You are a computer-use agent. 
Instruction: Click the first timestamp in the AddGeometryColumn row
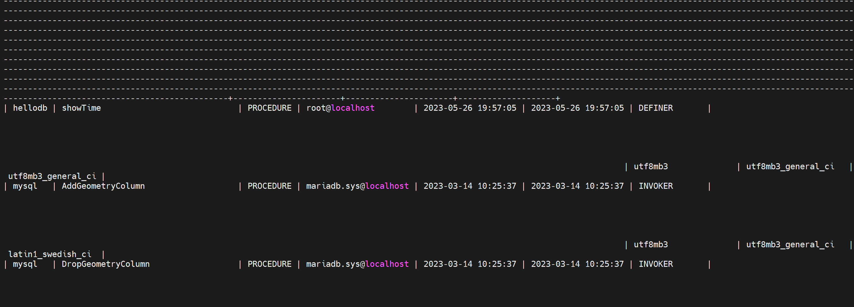click(x=470, y=186)
